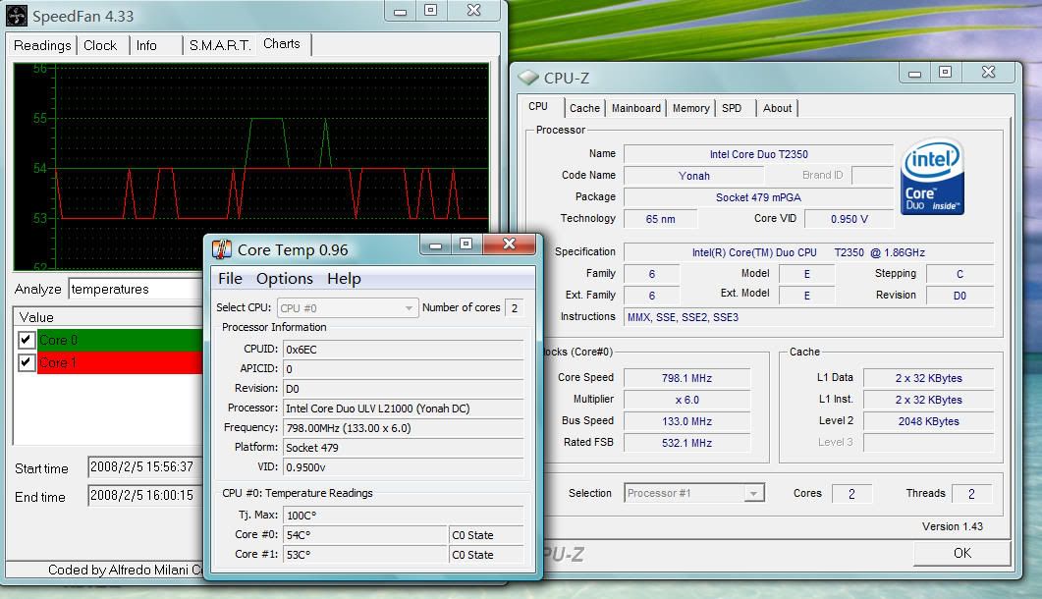The height and width of the screenshot is (599, 1042).
Task: Open the Clock tab in SpeedFan
Action: pyautogui.click(x=100, y=45)
